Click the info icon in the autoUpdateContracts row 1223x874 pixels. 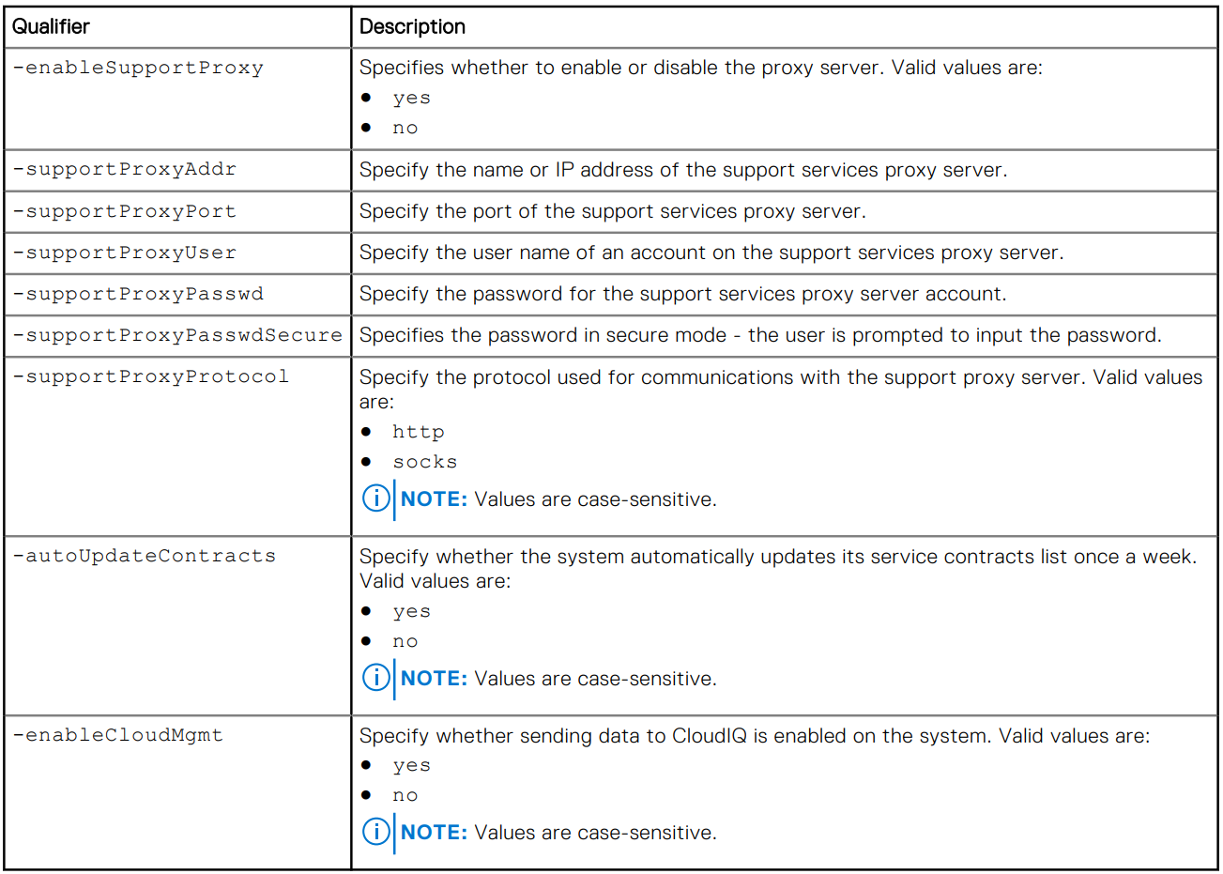click(375, 678)
